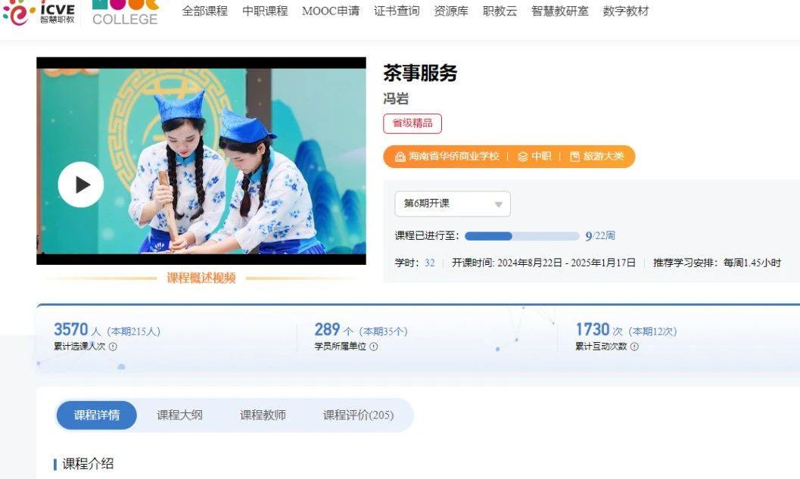
Task: Play the course overview video
Action: point(81,184)
